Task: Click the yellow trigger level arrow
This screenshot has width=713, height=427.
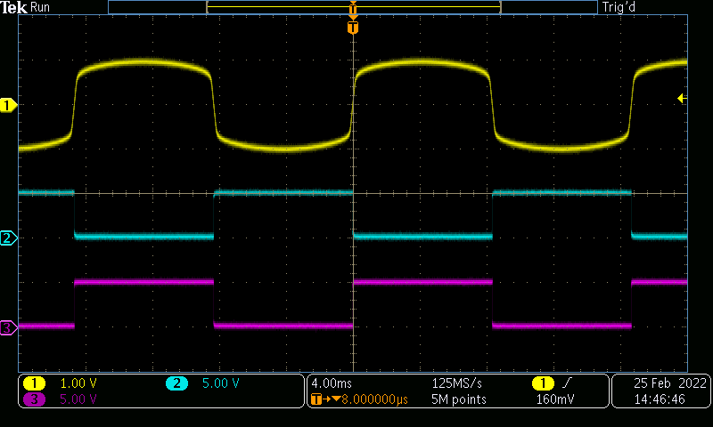Action: [x=682, y=98]
